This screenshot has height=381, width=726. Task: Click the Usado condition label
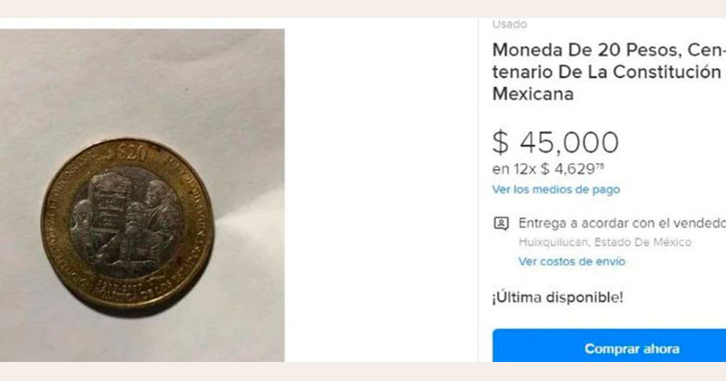point(509,24)
